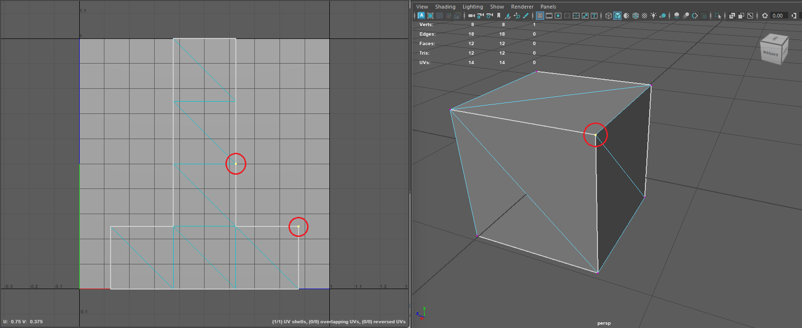Select the circled UV point on bottom shell

pos(298,226)
